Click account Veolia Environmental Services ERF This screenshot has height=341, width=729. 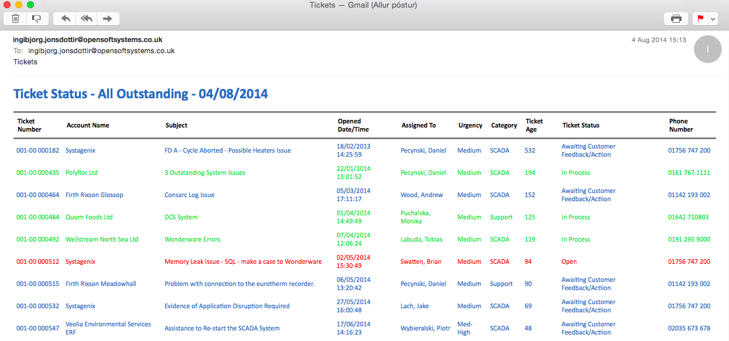pos(108,328)
